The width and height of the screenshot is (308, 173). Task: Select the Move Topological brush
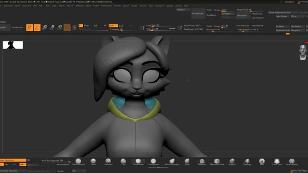(x=172, y=162)
